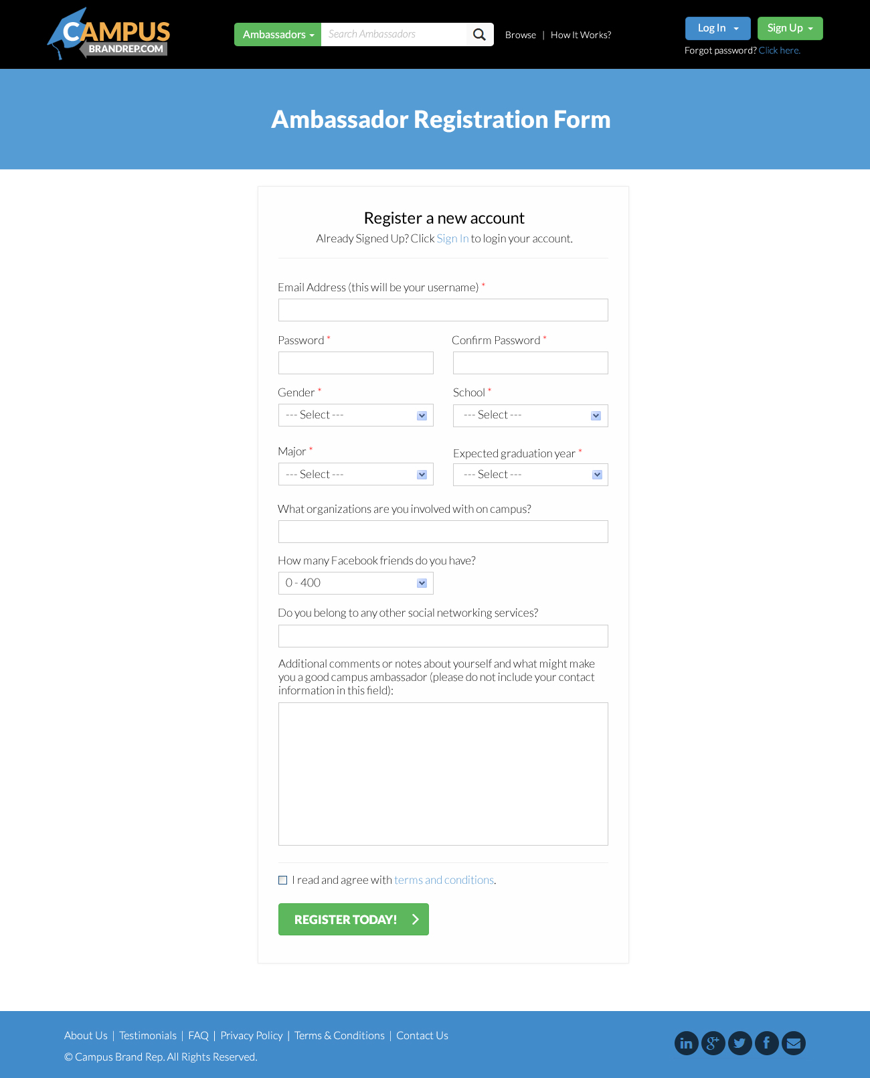Expand the Gender select dropdown

pos(356,415)
